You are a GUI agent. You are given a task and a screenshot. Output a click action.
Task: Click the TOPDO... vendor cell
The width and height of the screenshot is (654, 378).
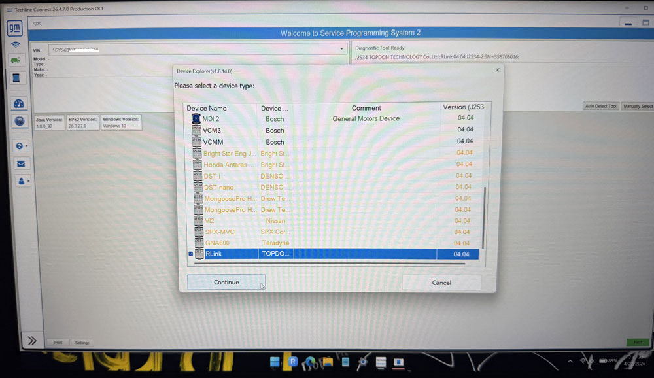(275, 254)
